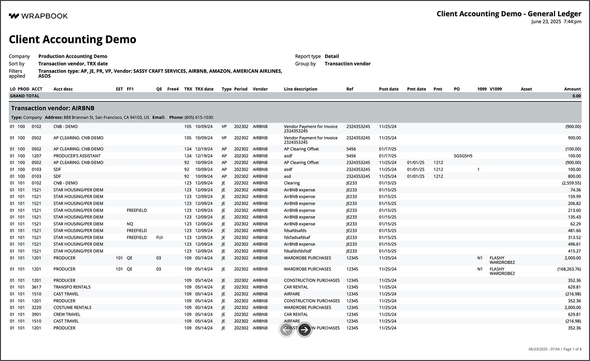Click Post date '01/17/25' in the PRODUCER'S ASSISTANT row
The height and width of the screenshot is (361, 590).
[x=388, y=156]
